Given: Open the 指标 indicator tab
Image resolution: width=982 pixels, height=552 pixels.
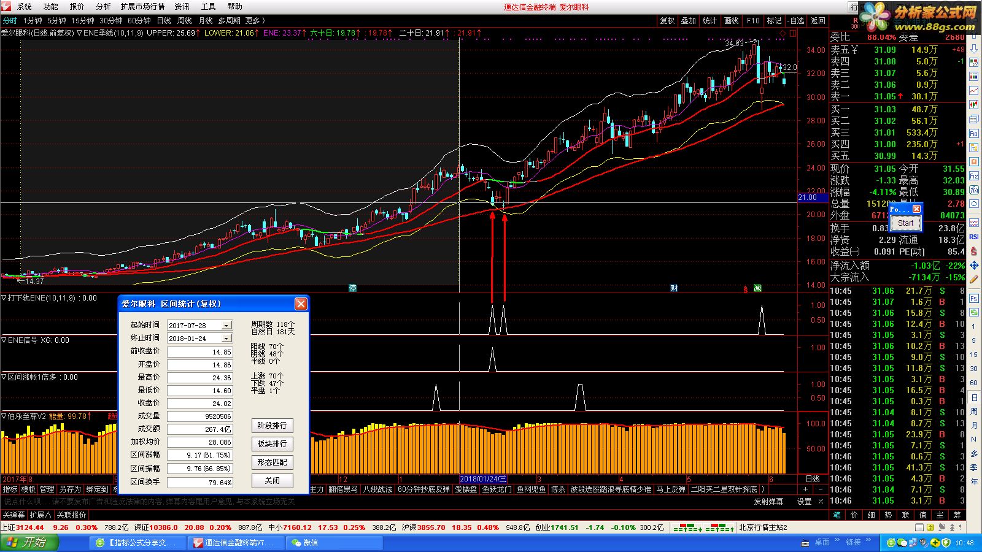Looking at the screenshot, I should coord(10,489).
